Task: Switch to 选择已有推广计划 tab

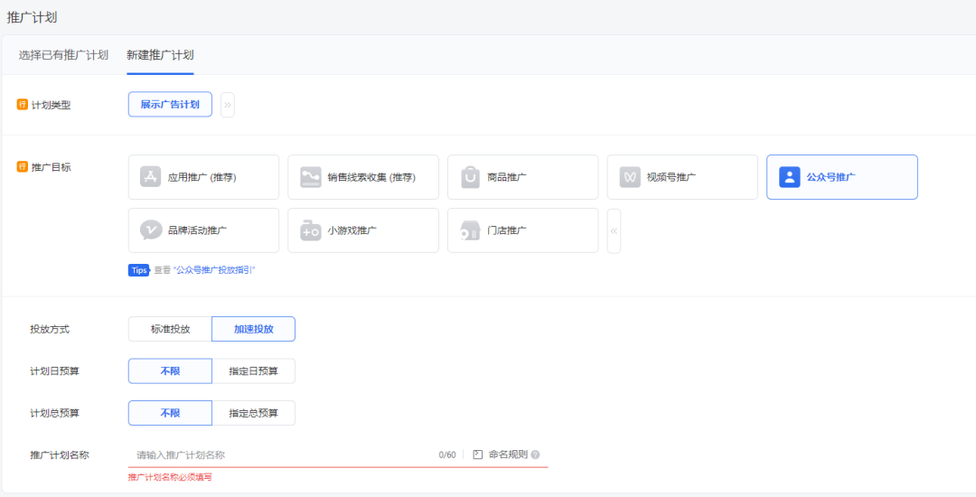Action: click(x=63, y=55)
